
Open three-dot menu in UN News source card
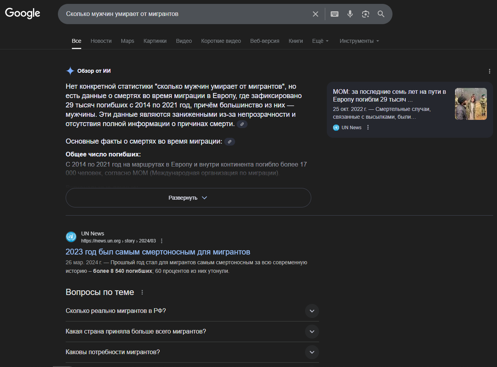pyautogui.click(x=368, y=127)
